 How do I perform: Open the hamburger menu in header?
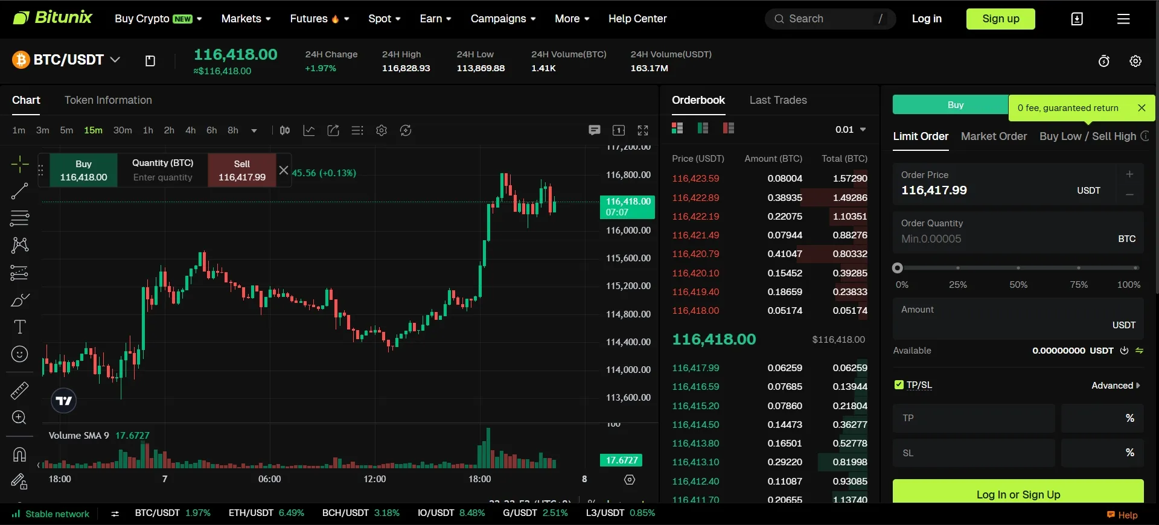(1123, 19)
